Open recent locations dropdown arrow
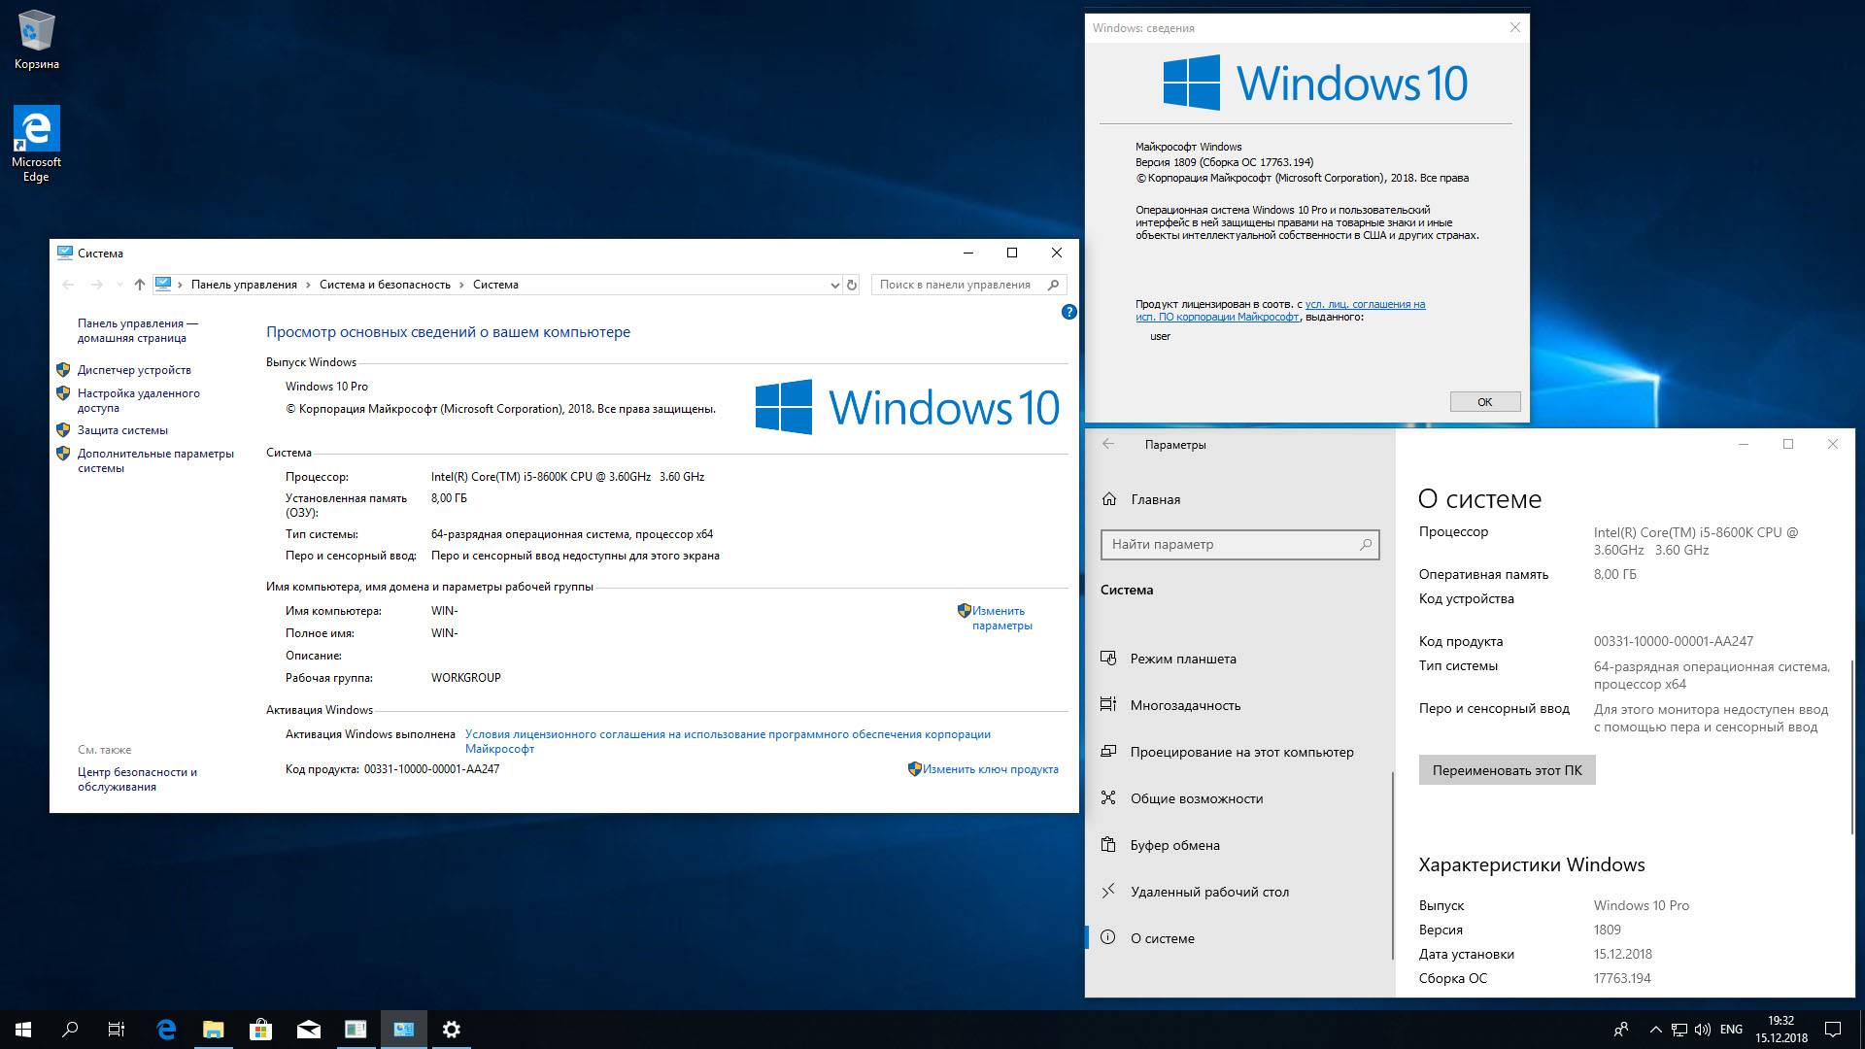 tap(119, 285)
